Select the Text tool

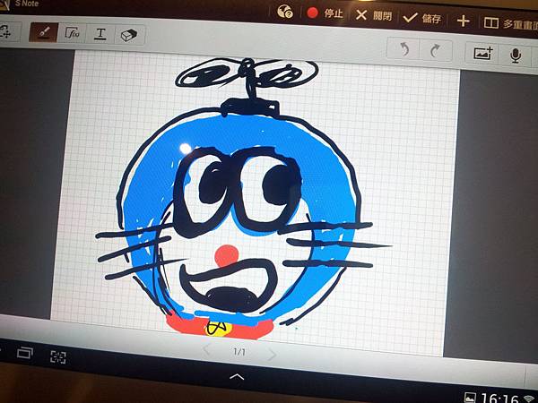click(x=100, y=34)
